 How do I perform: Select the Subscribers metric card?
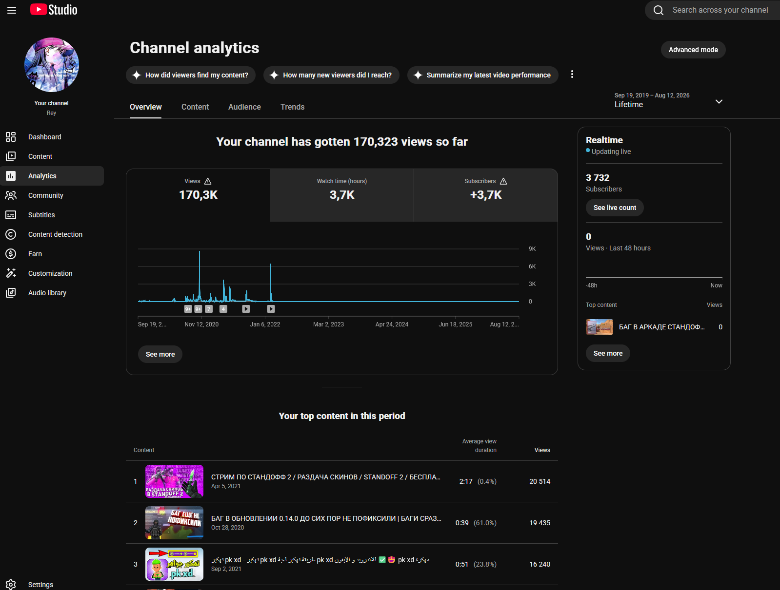pyautogui.click(x=486, y=195)
